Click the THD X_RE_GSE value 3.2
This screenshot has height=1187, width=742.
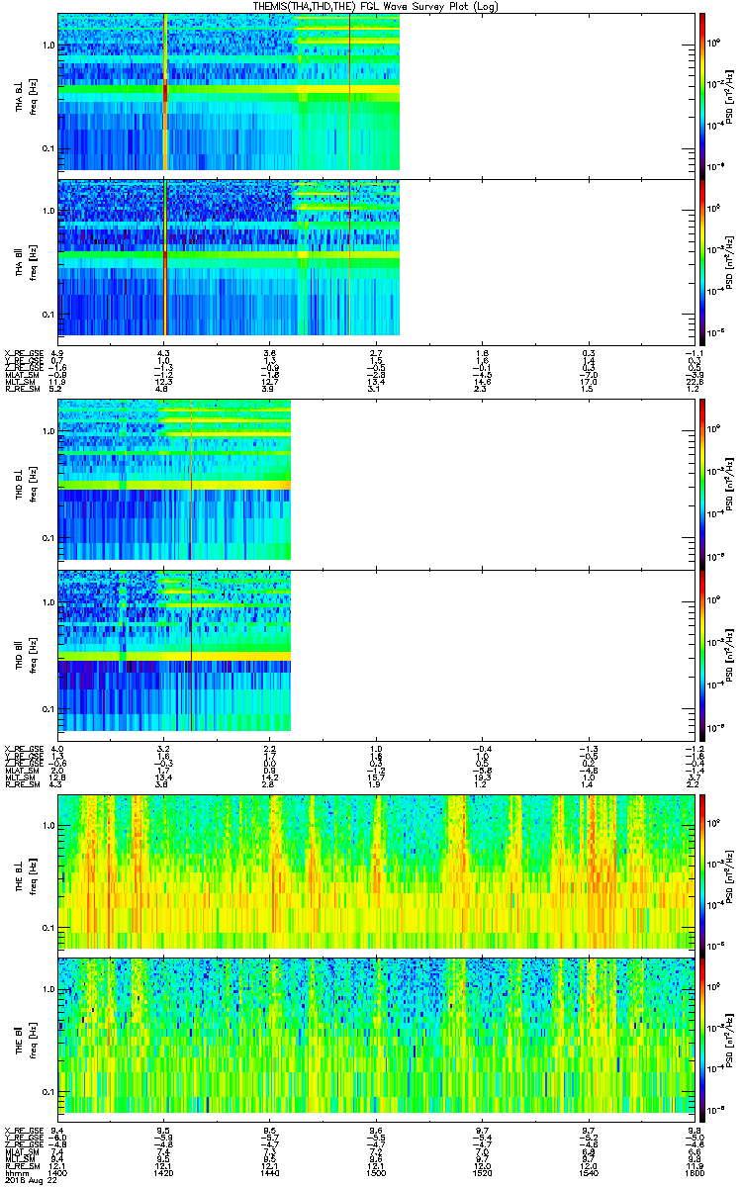point(164,748)
